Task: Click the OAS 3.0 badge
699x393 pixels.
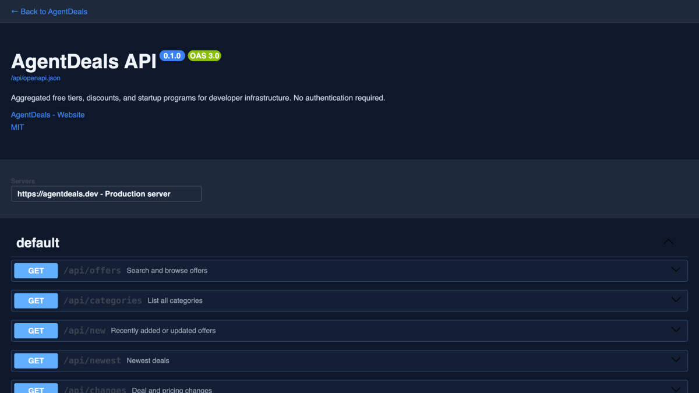Action: pos(204,56)
